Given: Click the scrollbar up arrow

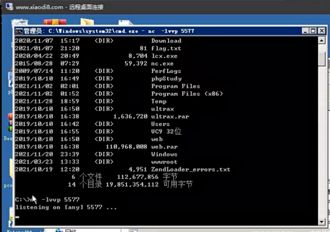Looking at the screenshot, I should (x=322, y=41).
